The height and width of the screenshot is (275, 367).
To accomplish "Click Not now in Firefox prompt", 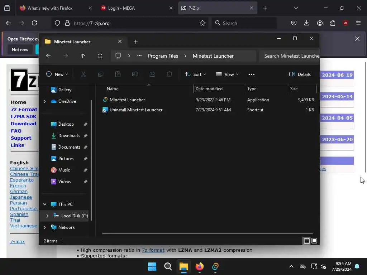I will 20,49.
